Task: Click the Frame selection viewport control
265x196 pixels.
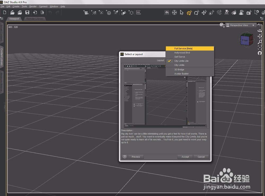Action: 260,48
